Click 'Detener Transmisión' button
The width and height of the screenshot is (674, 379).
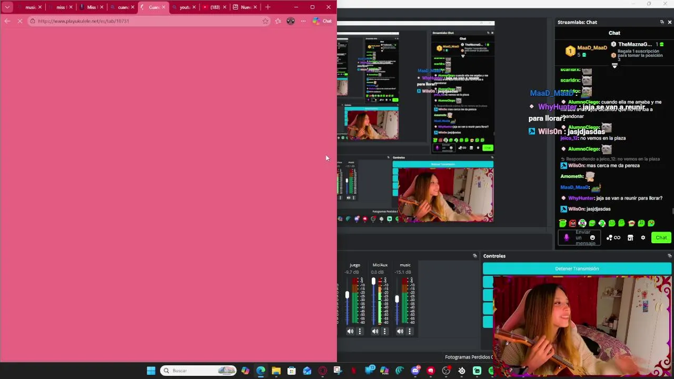(577, 268)
